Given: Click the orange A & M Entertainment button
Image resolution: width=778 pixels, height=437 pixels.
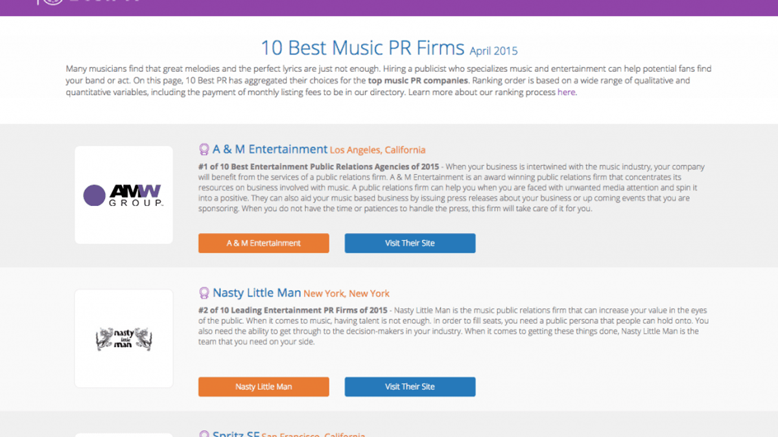Looking at the screenshot, I should click(x=264, y=243).
